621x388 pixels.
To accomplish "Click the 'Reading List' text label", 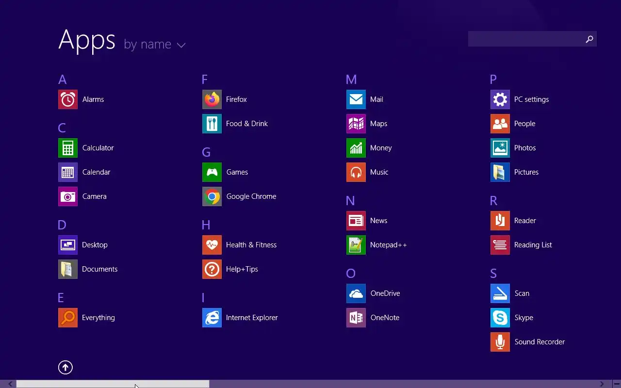I will [x=533, y=245].
